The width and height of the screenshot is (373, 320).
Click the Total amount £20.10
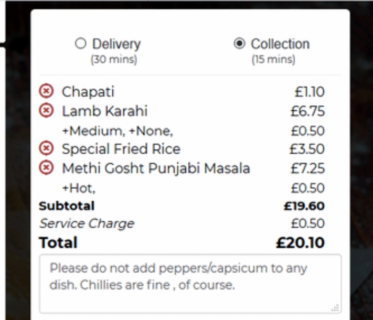(301, 243)
